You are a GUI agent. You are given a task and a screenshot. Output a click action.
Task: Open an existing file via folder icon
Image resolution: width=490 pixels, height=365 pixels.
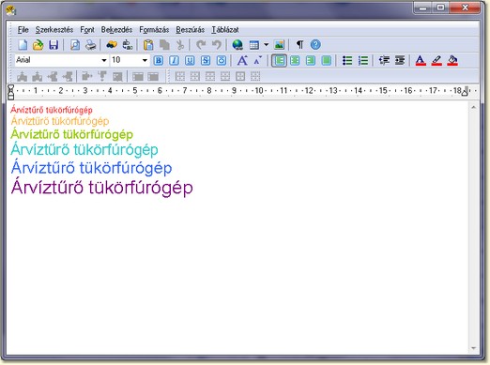pos(38,45)
